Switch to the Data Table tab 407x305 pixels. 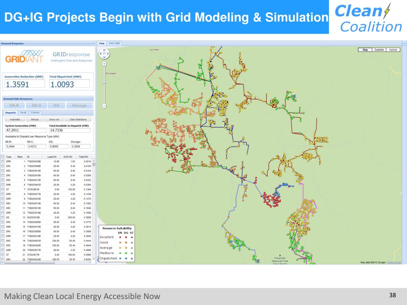click(x=114, y=43)
